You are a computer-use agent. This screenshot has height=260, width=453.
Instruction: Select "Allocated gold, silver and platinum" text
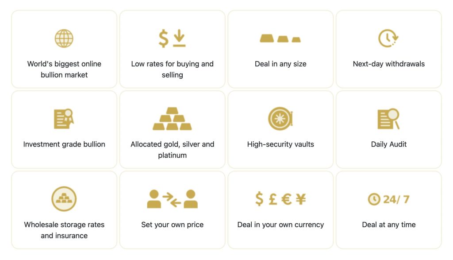pyautogui.click(x=172, y=150)
